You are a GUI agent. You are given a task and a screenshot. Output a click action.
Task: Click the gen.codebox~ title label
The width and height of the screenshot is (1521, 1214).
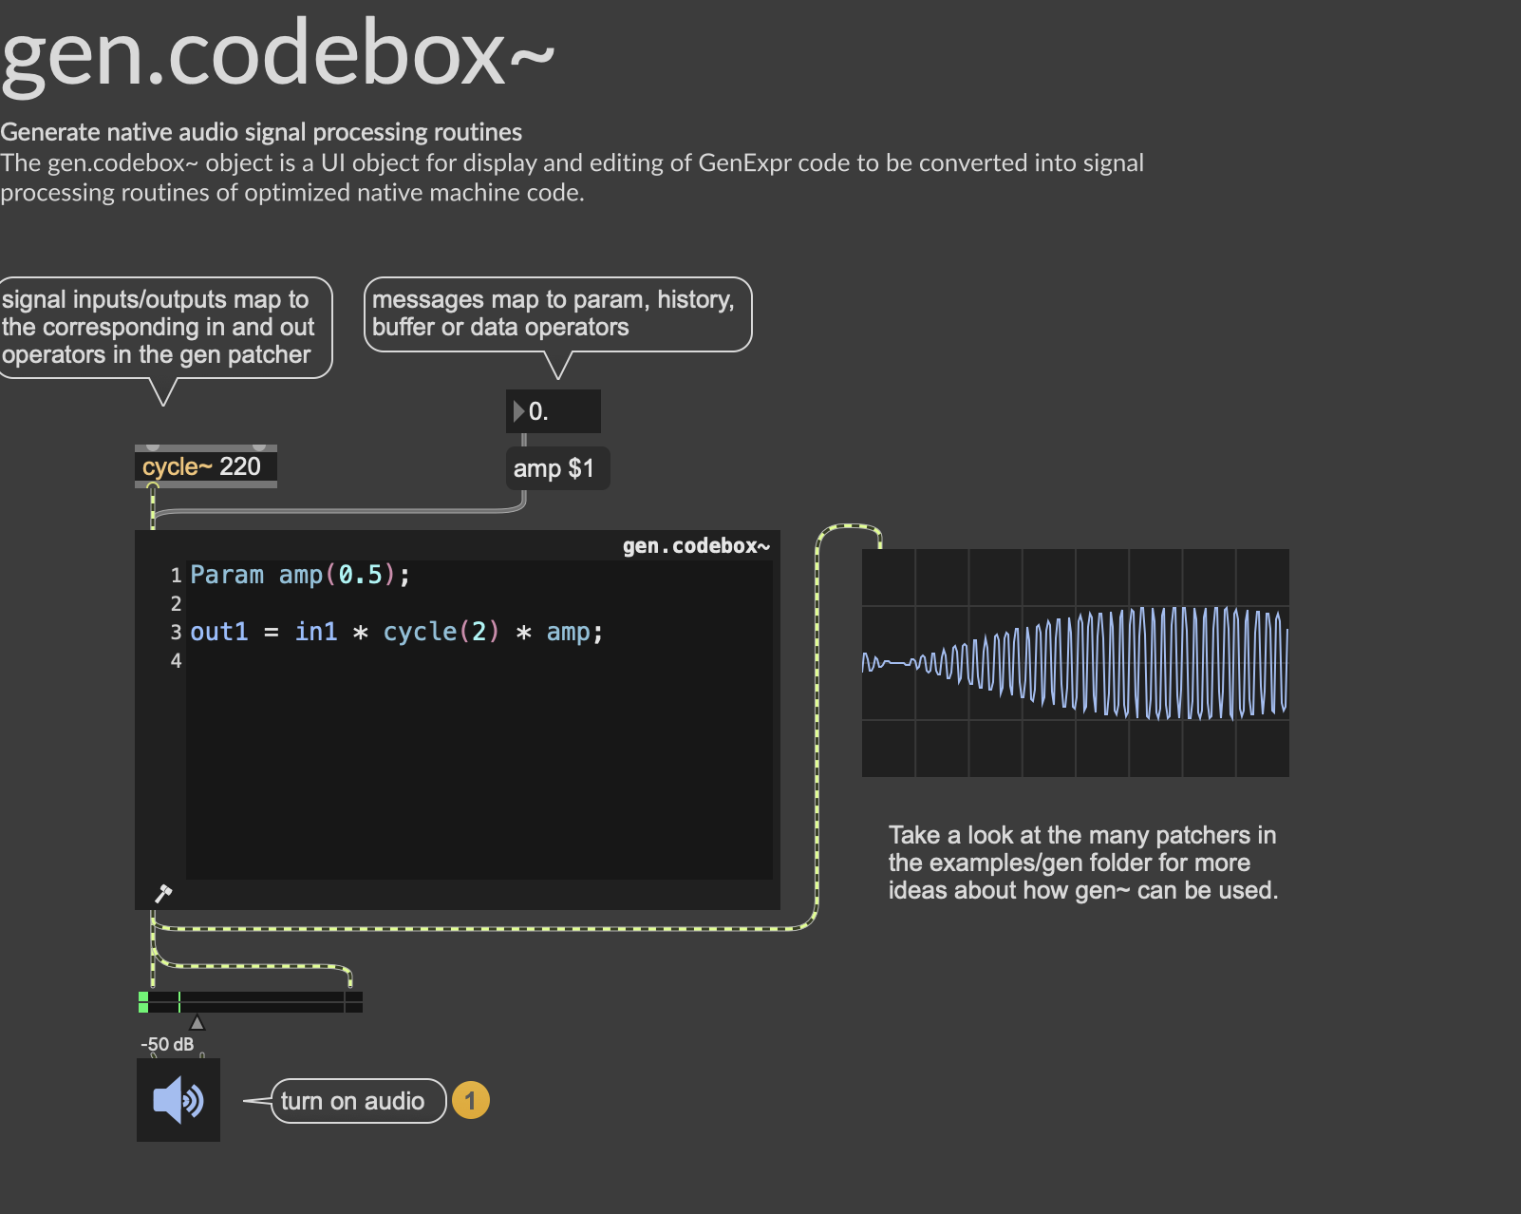click(696, 545)
